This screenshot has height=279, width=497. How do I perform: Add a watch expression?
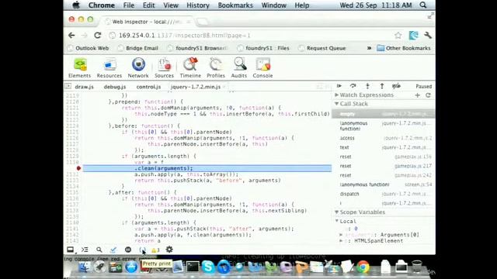click(418, 95)
